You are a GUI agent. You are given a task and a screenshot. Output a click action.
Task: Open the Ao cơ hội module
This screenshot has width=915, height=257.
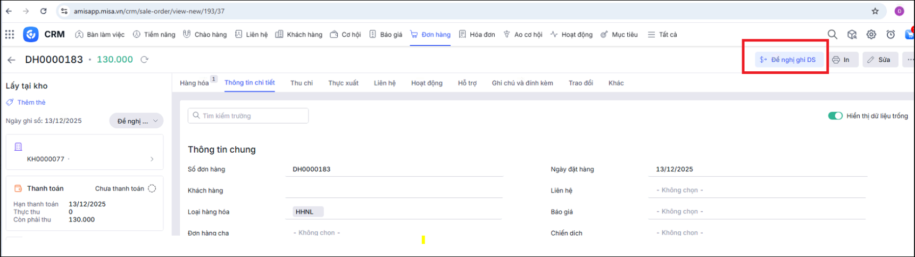[522, 35]
